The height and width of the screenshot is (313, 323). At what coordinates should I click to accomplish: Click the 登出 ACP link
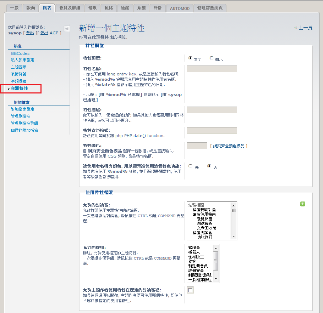(x=50, y=33)
